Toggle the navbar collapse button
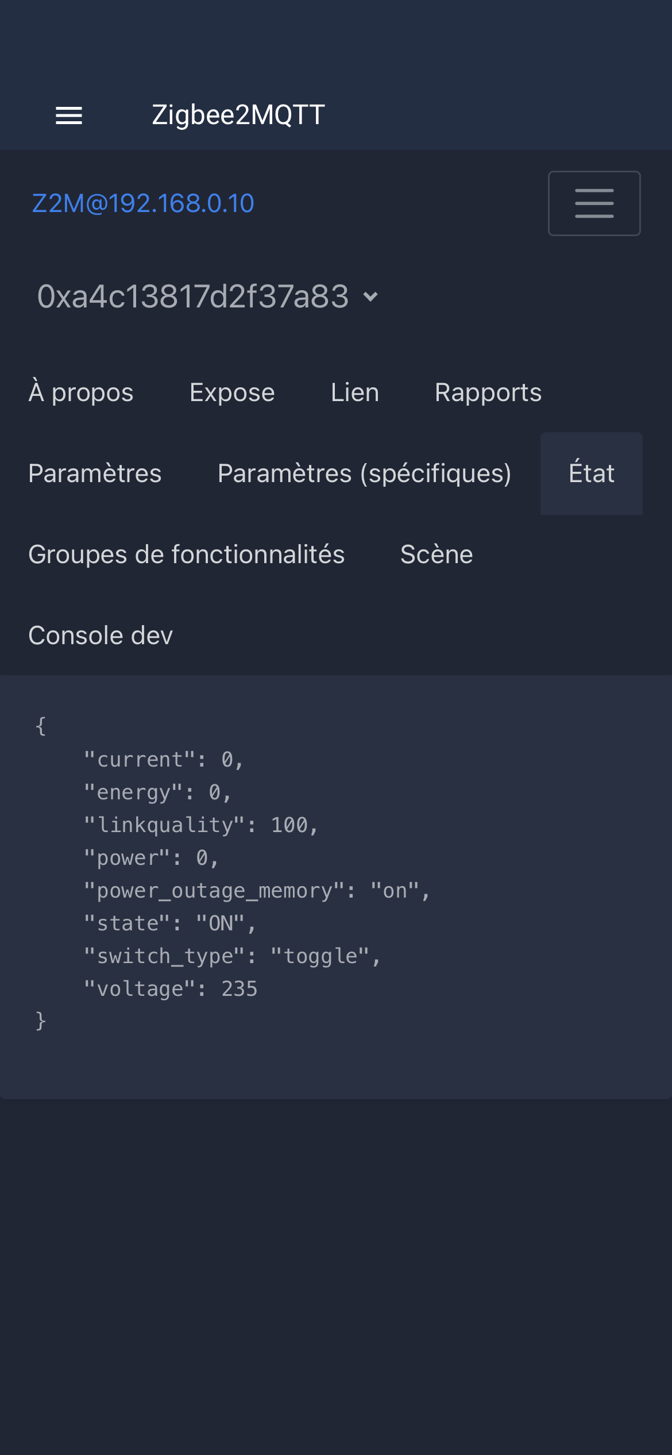 pyautogui.click(x=594, y=203)
